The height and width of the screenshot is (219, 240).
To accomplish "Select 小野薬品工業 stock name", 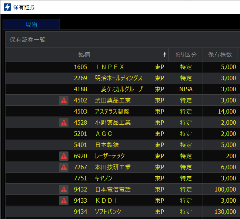I will [x=113, y=123].
